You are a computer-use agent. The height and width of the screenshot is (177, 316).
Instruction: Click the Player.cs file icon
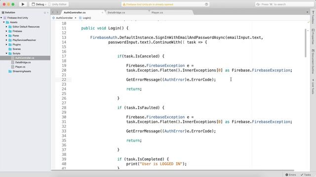point(13,67)
